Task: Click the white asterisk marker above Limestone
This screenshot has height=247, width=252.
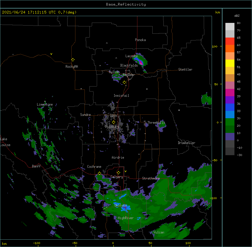Action: [x=45, y=101]
